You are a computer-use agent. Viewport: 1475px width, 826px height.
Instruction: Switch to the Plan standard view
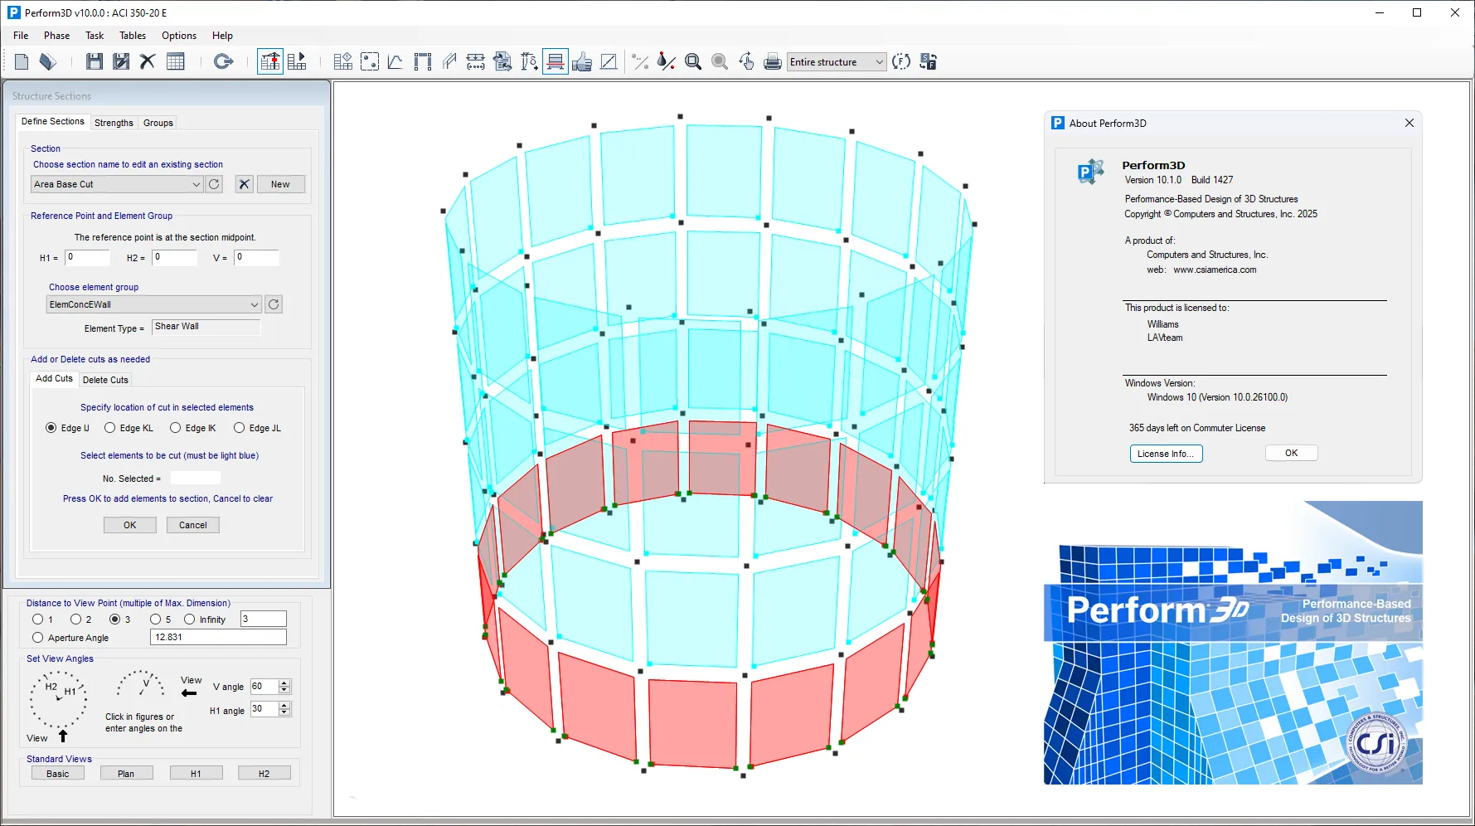126,774
